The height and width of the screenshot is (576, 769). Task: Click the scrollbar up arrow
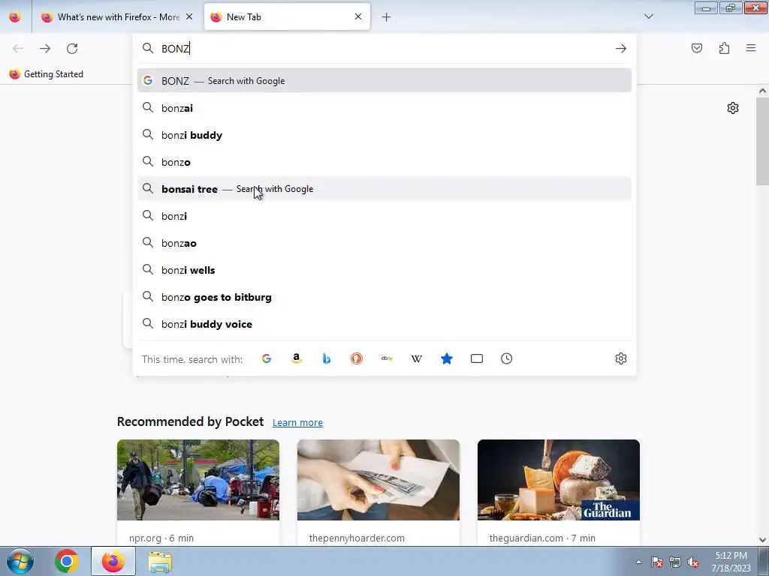(x=763, y=91)
